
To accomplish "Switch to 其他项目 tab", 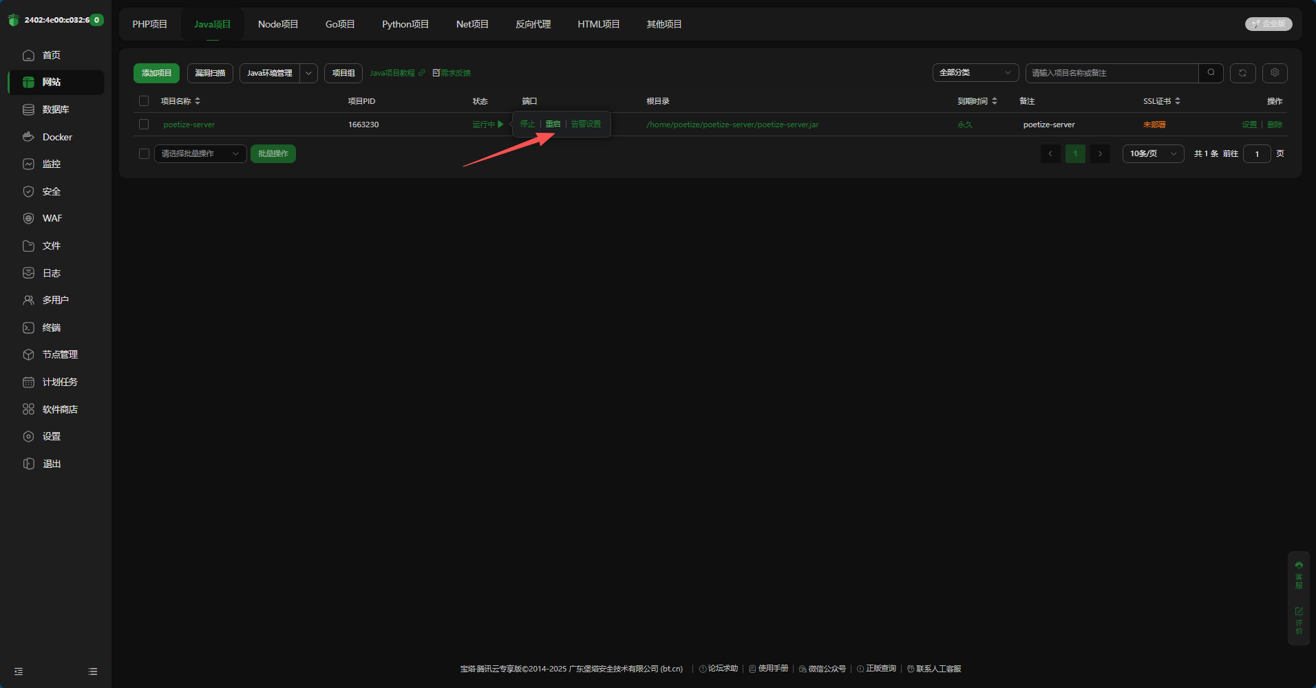I will point(664,24).
